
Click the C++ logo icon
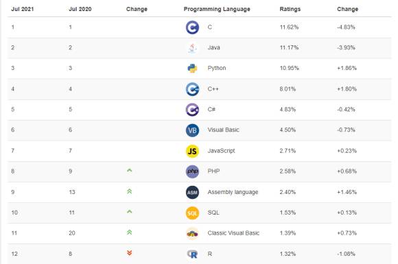click(x=192, y=89)
